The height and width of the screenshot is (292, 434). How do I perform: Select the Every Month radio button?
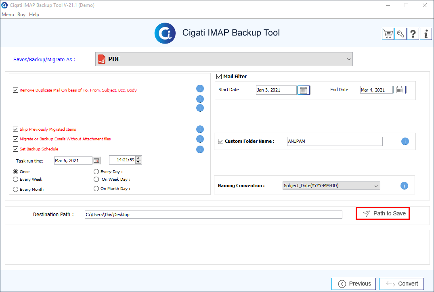click(15, 190)
